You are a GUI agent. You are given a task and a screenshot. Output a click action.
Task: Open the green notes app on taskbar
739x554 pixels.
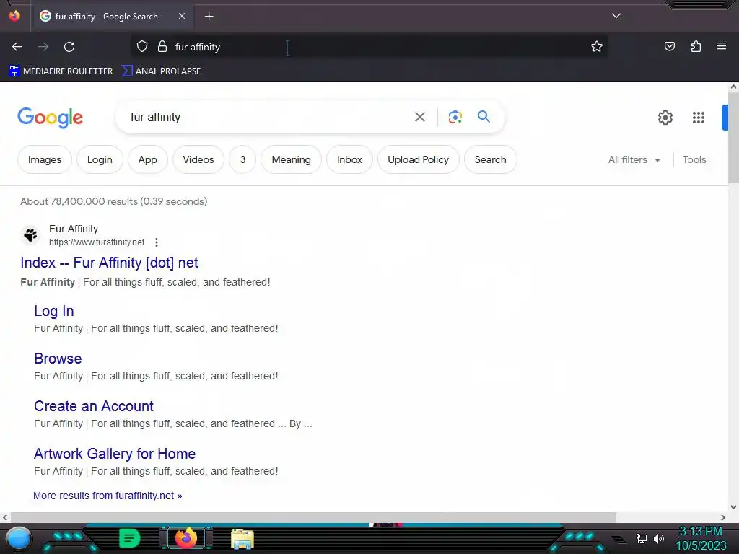click(x=129, y=538)
